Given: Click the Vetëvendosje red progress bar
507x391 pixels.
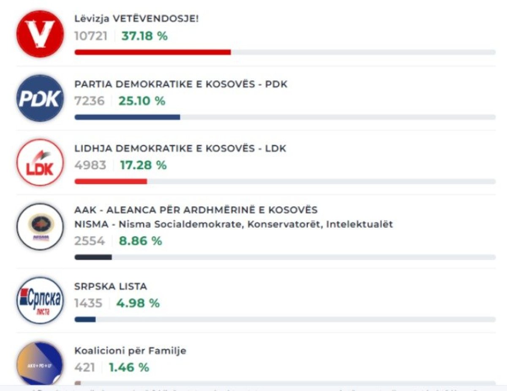Looking at the screenshot, I should [153, 52].
